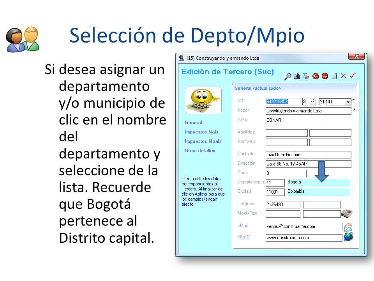
Task: Click the first Movil/Fax field
Action: point(283,214)
